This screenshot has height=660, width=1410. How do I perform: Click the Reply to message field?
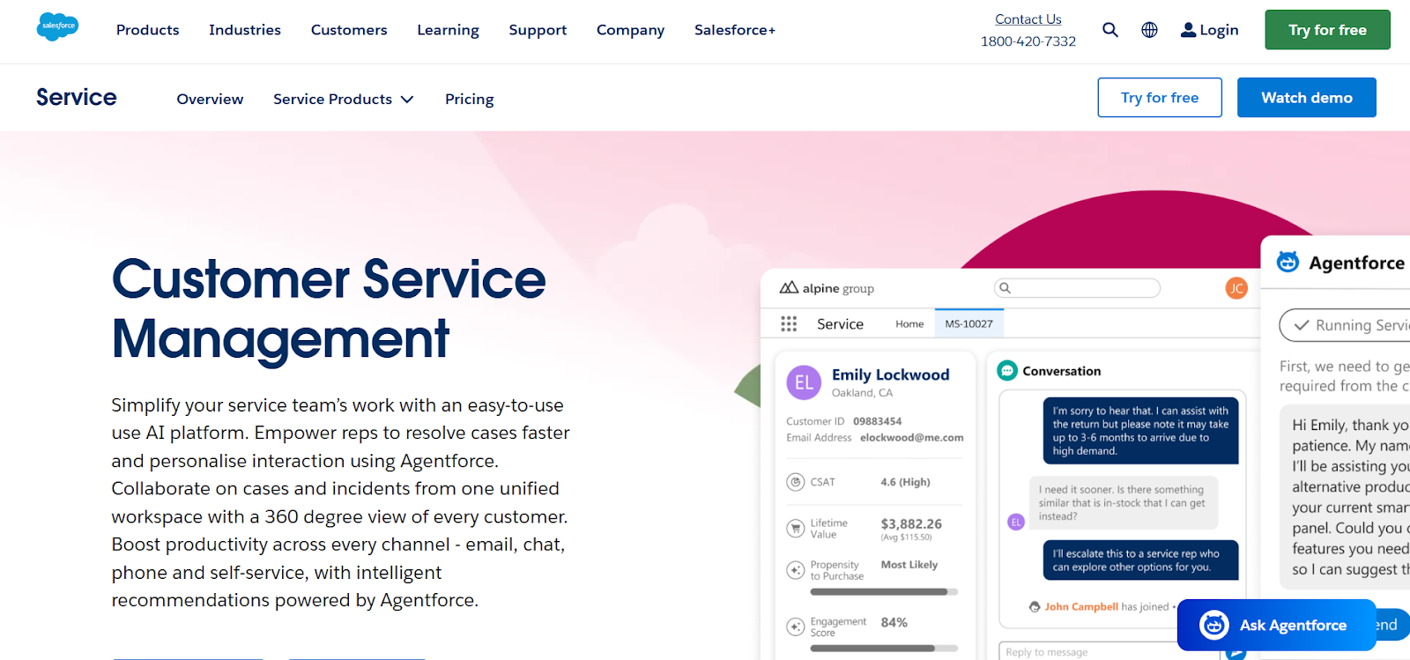pos(1109,652)
